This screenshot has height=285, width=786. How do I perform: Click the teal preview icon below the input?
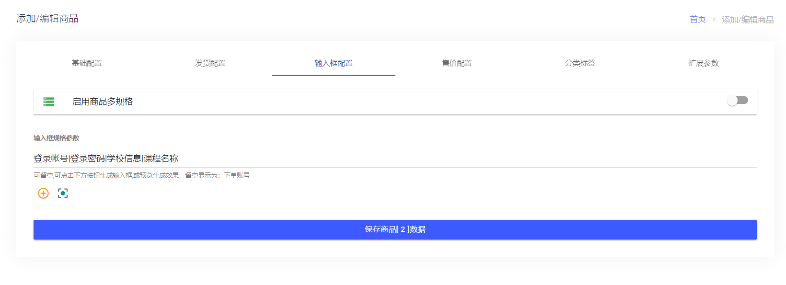point(63,193)
